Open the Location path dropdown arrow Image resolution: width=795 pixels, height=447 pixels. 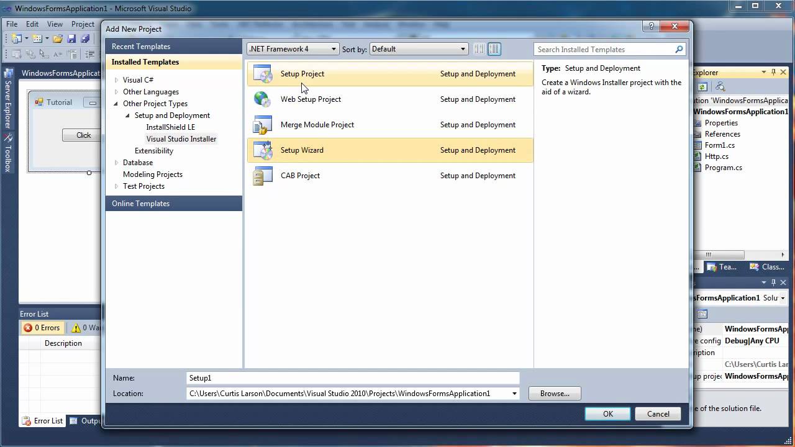(x=514, y=394)
